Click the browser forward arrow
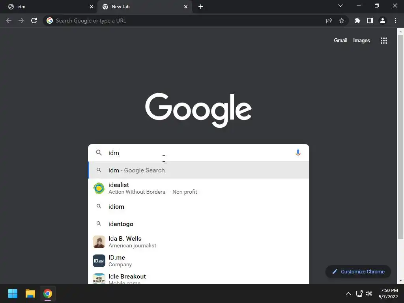Viewport: 404px width, 303px height. (21, 21)
